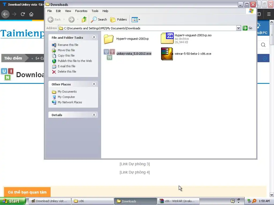This screenshot has height=205, width=274.
Task: Click the webpage search magnifier icon
Action: [x=263, y=45]
